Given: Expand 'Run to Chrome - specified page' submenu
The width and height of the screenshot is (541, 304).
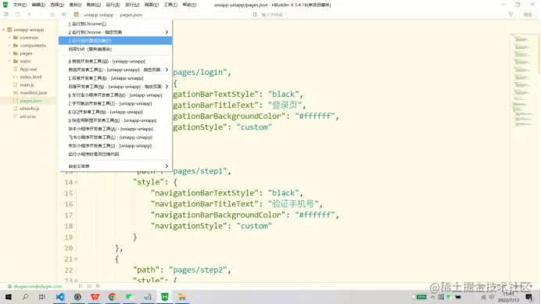Looking at the screenshot, I should (x=115, y=32).
